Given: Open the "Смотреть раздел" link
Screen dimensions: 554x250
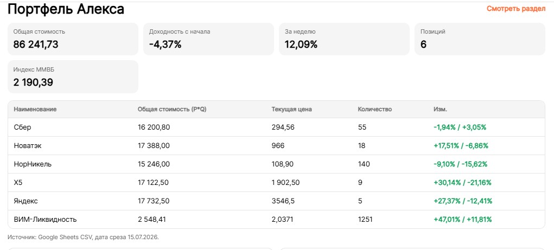Looking at the screenshot, I should tap(516, 9).
